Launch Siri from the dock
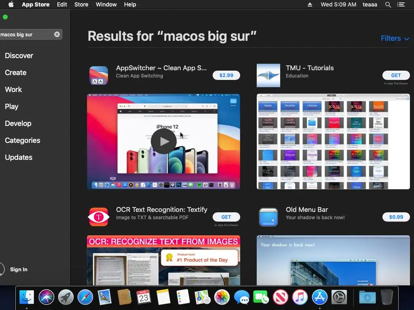Image resolution: width=414 pixels, height=310 pixels. click(46, 297)
